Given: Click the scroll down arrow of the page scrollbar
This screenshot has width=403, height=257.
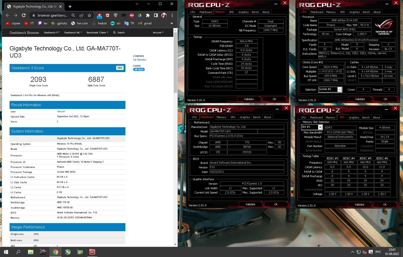Looking at the screenshot, I should point(175,244).
